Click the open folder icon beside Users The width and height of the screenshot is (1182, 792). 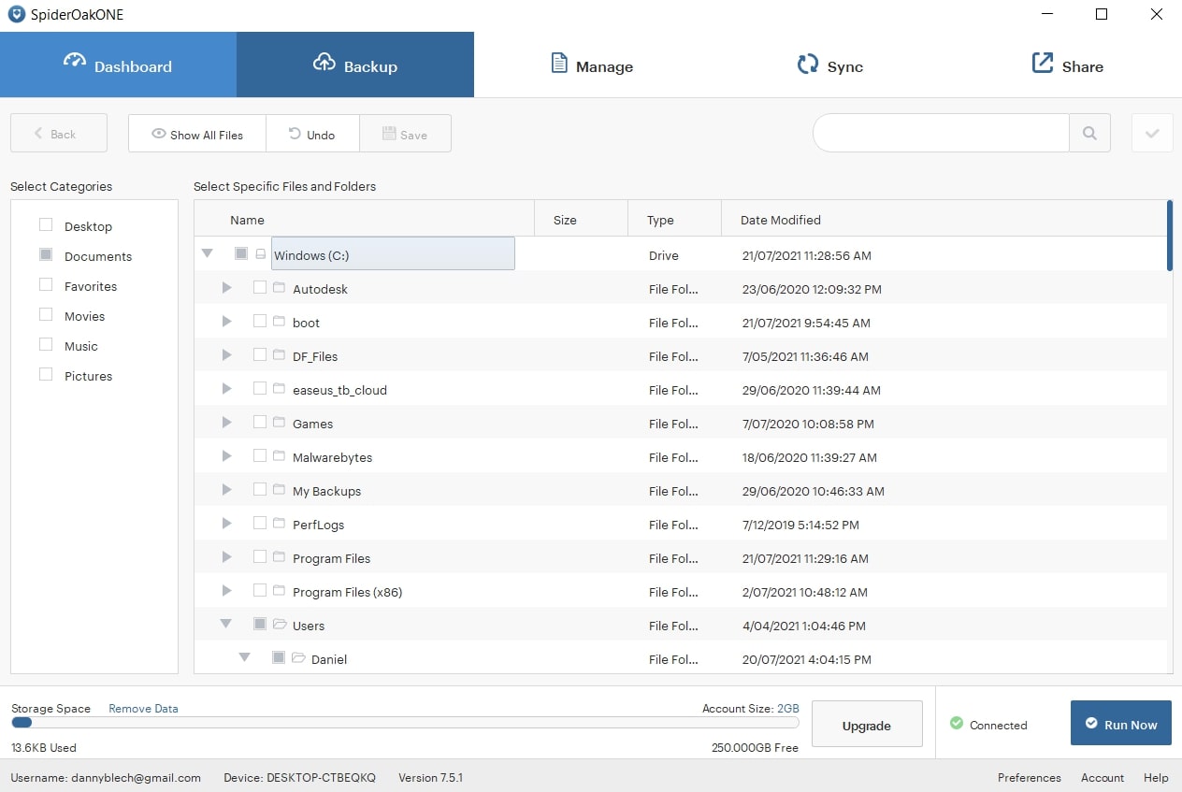tap(280, 625)
